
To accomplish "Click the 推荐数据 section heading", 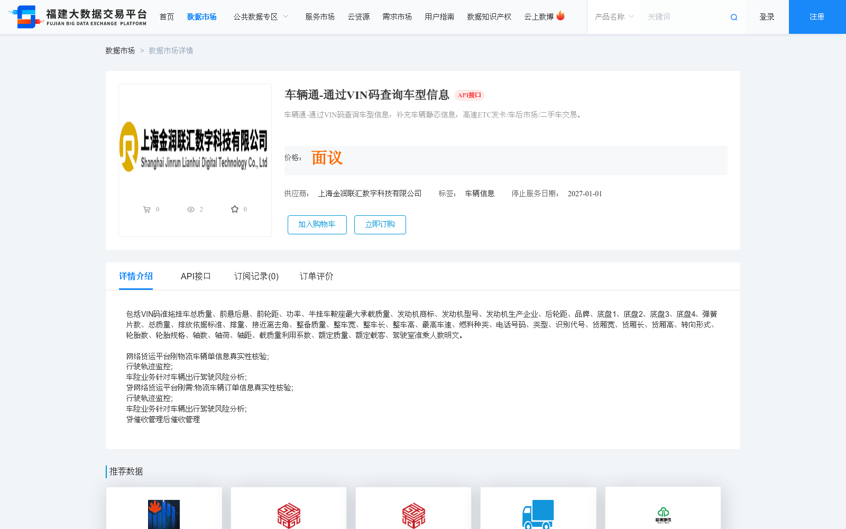I will 126,471.
